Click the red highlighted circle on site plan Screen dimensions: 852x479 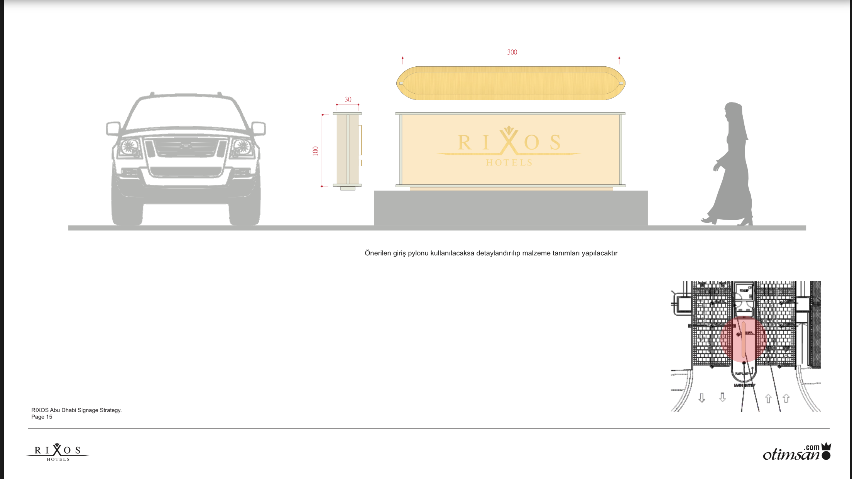(743, 339)
